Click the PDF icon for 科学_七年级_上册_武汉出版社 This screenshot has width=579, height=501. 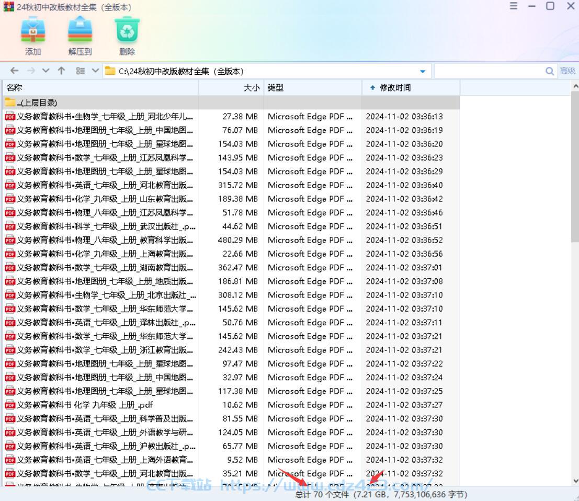[x=10, y=226]
